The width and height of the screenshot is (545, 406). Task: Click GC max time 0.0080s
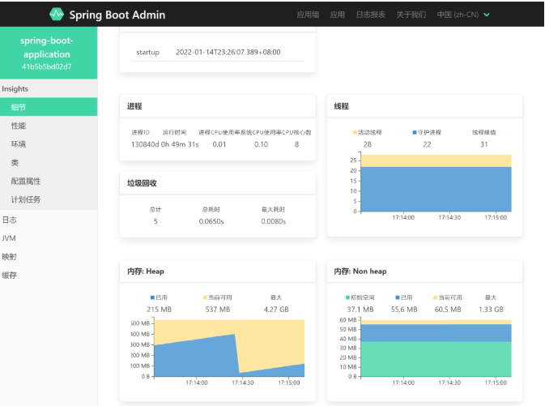click(x=274, y=221)
